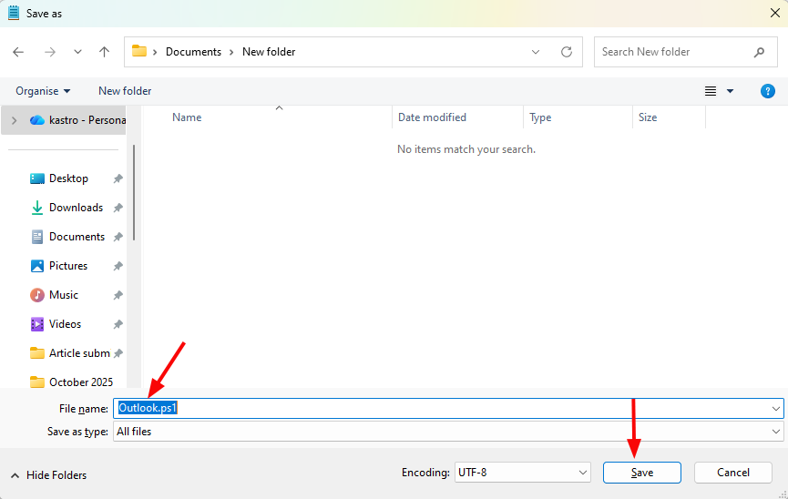The image size is (788, 499).
Task: Refresh the New folder location
Action: click(x=567, y=52)
